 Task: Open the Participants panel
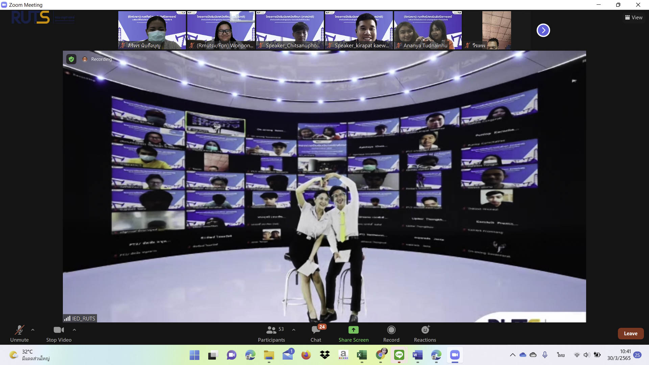pos(271,334)
